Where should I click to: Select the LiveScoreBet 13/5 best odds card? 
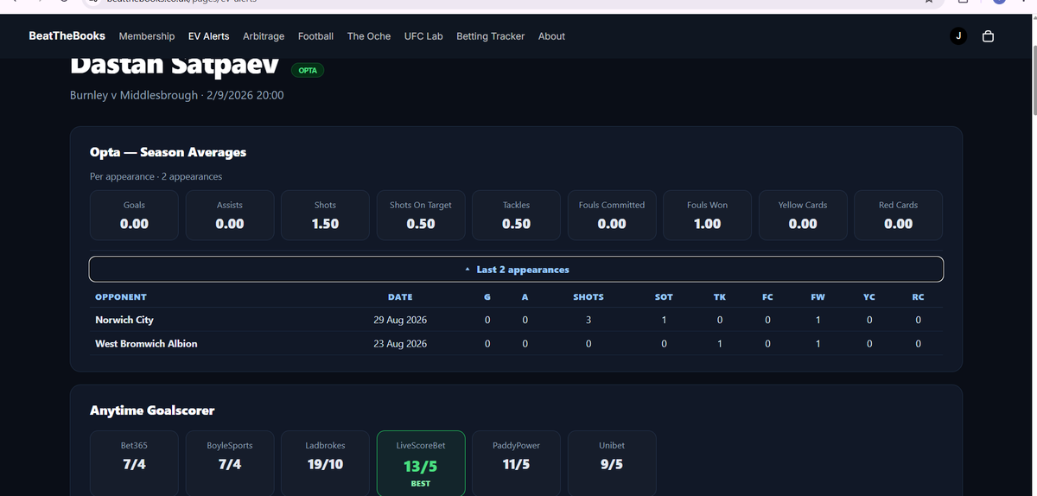(421, 463)
